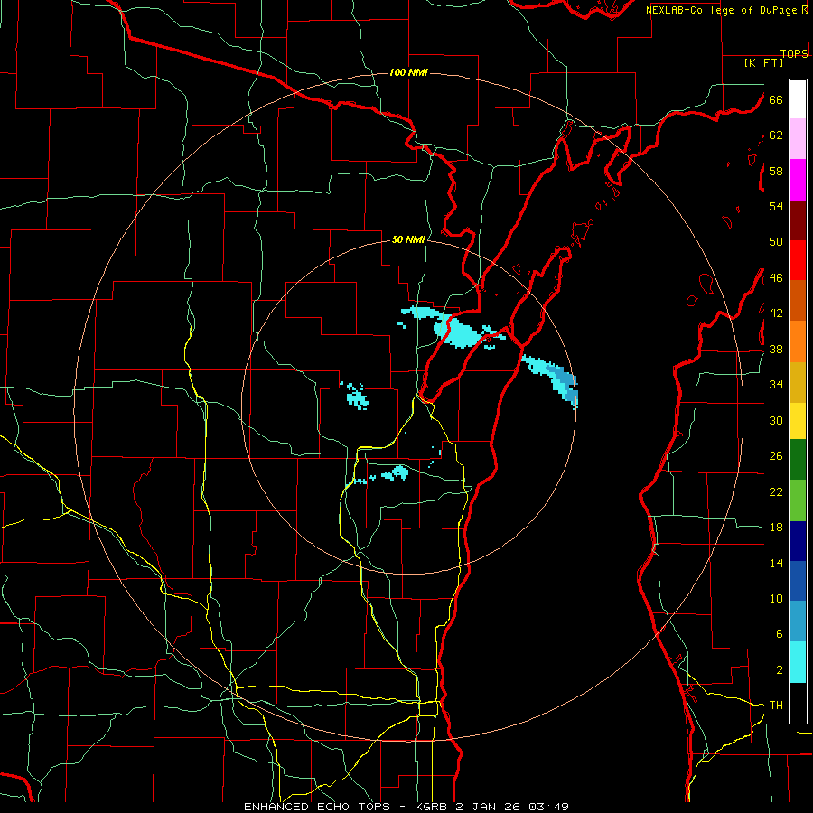Pick the dark red swatch below 54
Viewport: 813px width, 813px height.
click(x=798, y=220)
